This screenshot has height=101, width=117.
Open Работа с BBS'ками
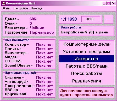tap(87, 66)
